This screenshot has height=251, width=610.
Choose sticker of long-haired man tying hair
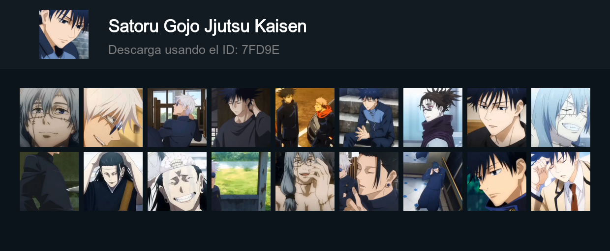point(113,181)
